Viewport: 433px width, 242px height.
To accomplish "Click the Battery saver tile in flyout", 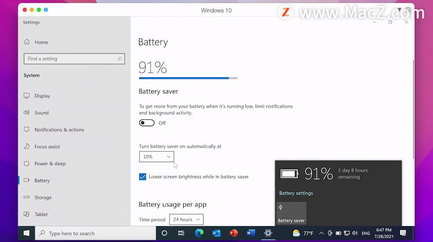I will click(291, 213).
